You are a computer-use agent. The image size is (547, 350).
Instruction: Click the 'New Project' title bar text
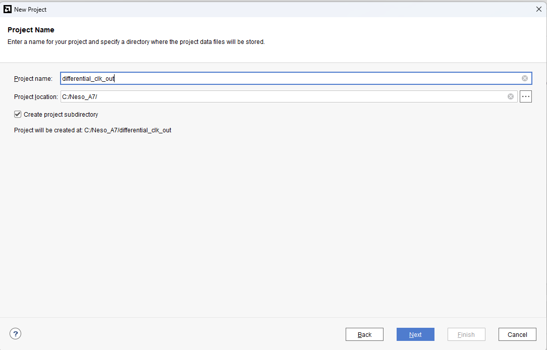[x=30, y=10]
